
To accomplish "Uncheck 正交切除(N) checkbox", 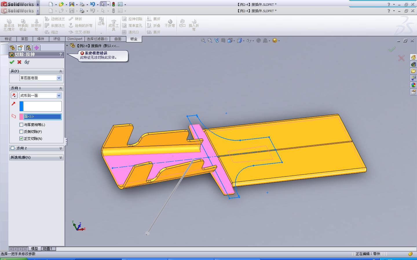I will coord(21,139).
